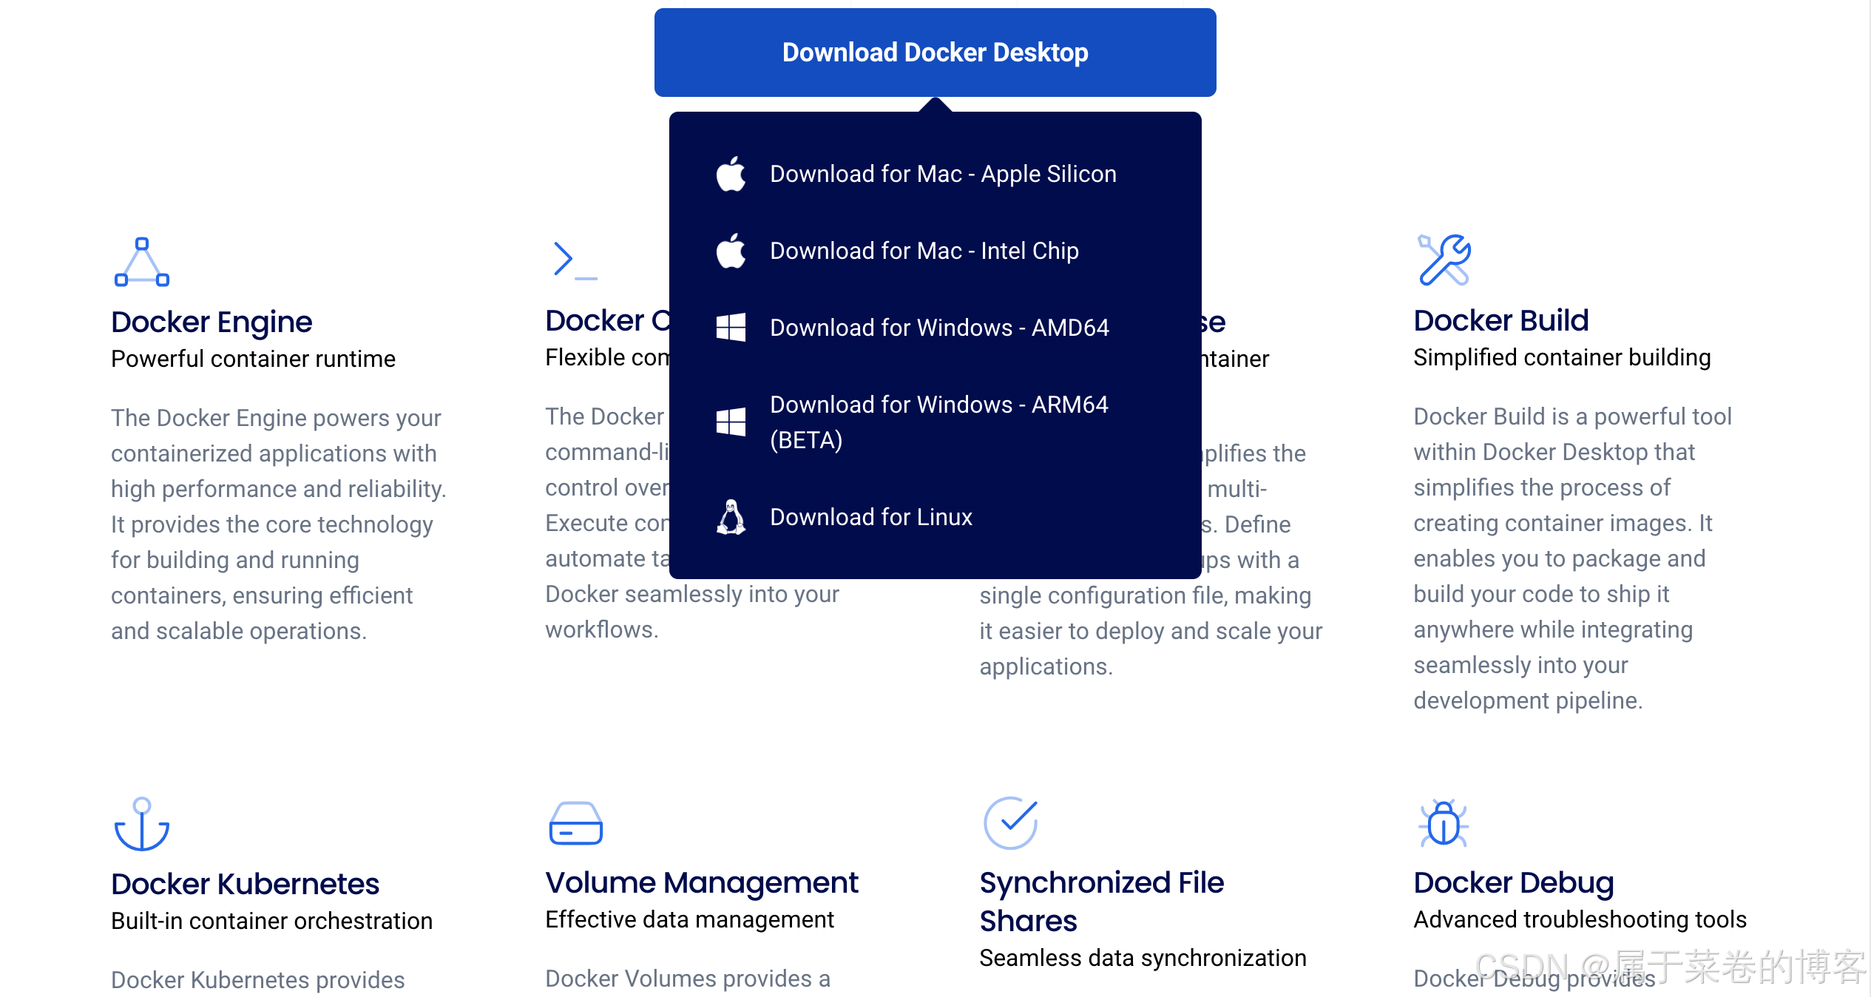1871x997 pixels.
Task: Choose Download for Linux option
Action: [870, 517]
